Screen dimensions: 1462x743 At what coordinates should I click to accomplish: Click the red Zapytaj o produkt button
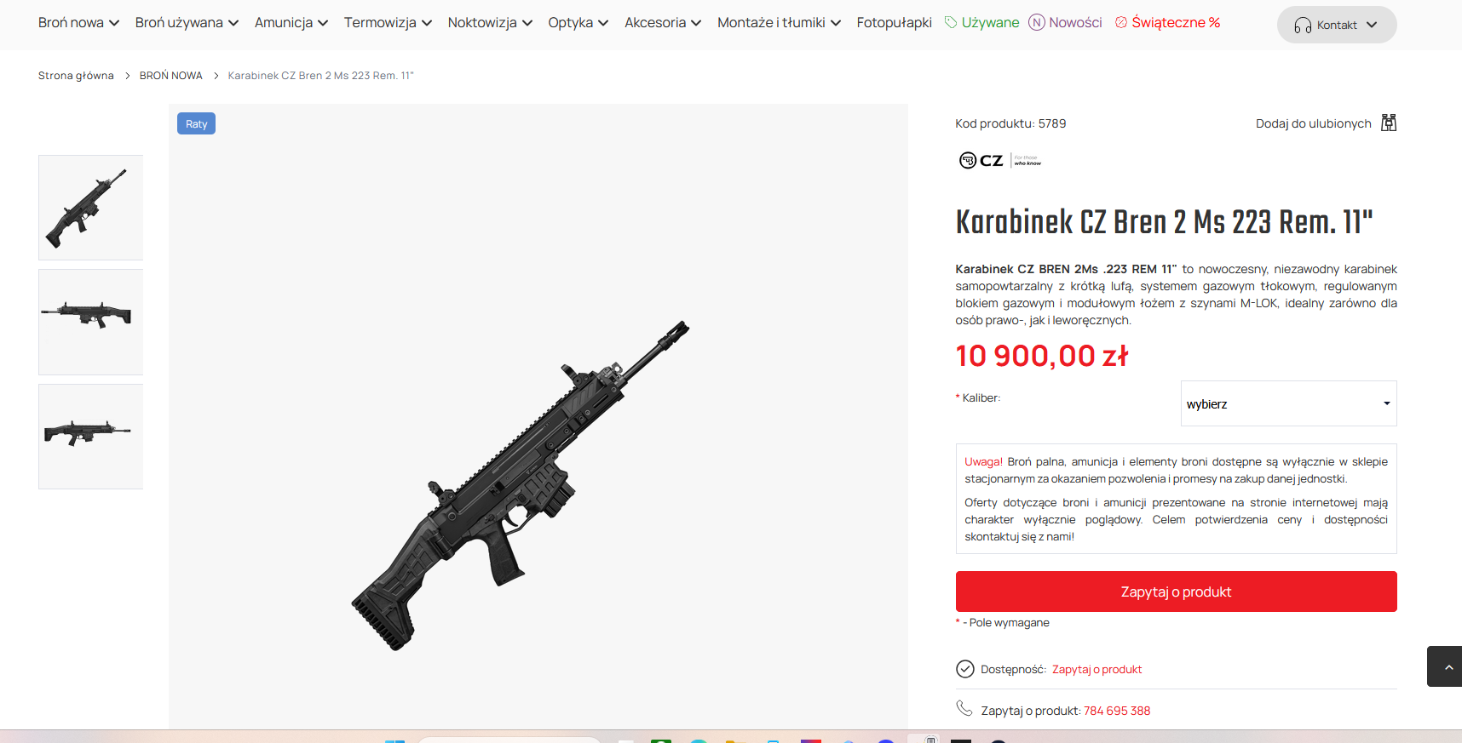tap(1176, 592)
